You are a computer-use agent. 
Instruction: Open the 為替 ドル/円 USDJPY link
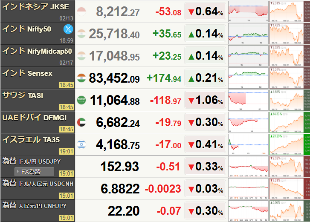pyautogui.click(x=32, y=161)
